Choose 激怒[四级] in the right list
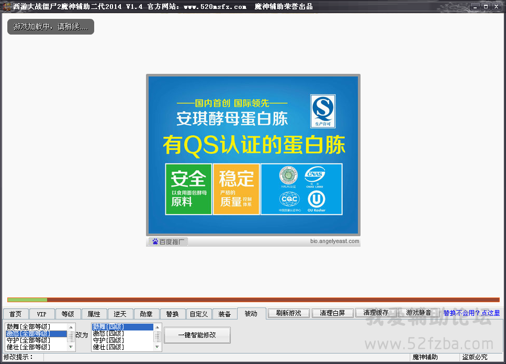506x364 pixels. pos(109,334)
